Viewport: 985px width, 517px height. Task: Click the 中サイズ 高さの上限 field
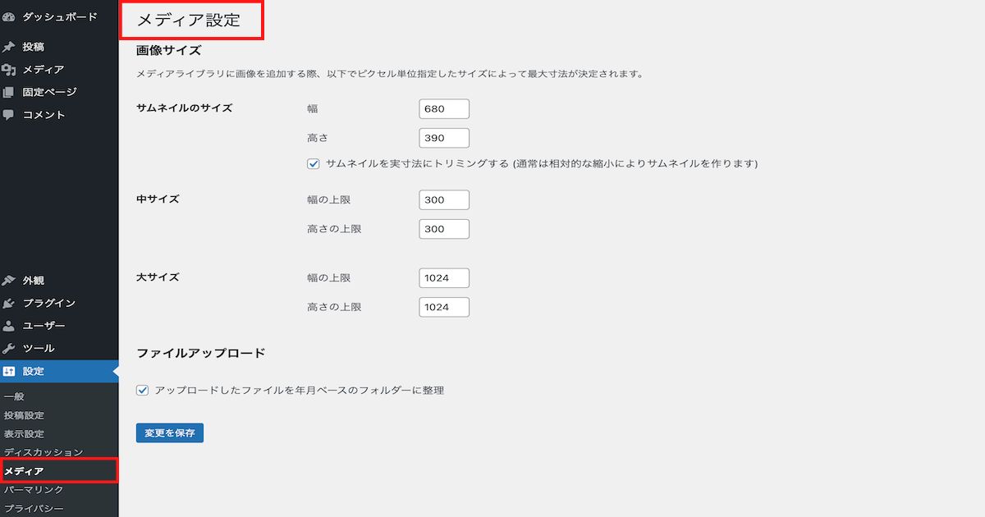pyautogui.click(x=444, y=229)
